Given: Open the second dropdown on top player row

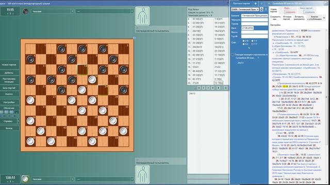Looking at the screenshot, I should coord(105,11).
